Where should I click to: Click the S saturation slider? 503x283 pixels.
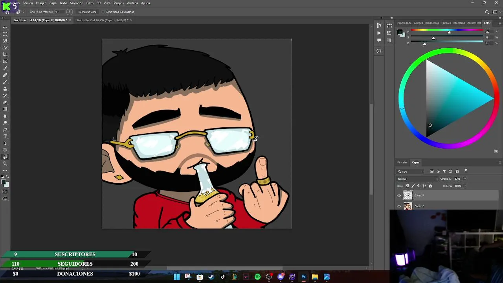click(x=447, y=37)
